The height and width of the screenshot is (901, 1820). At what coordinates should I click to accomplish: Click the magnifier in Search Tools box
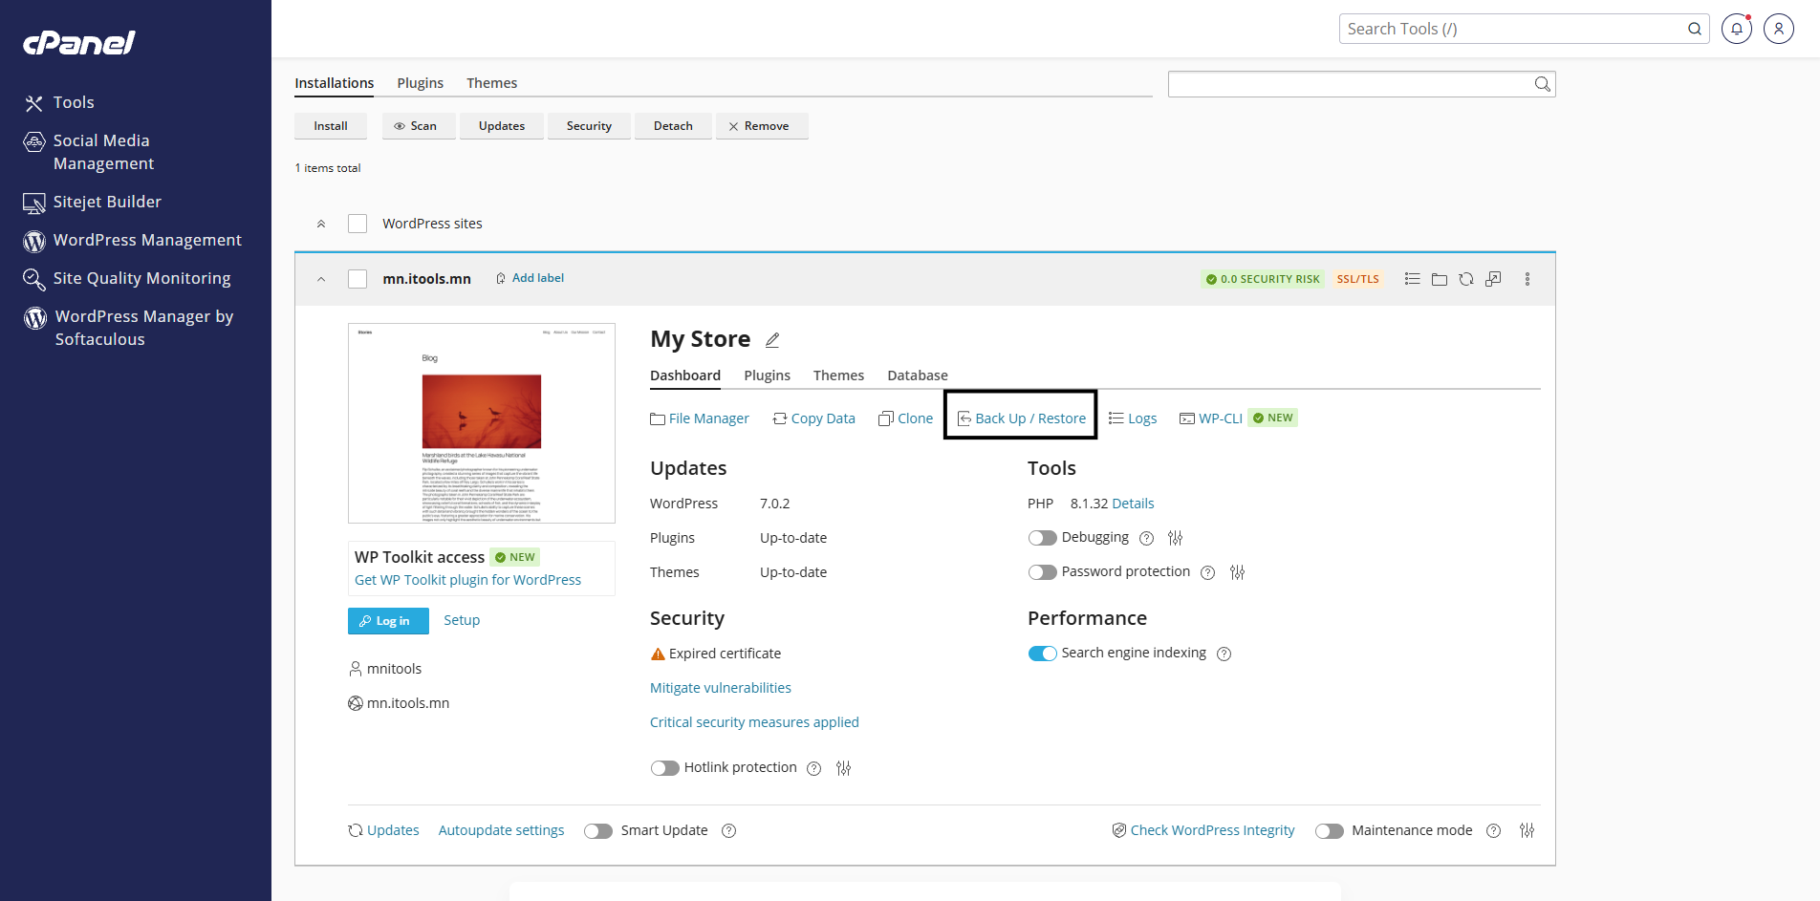click(x=1695, y=29)
